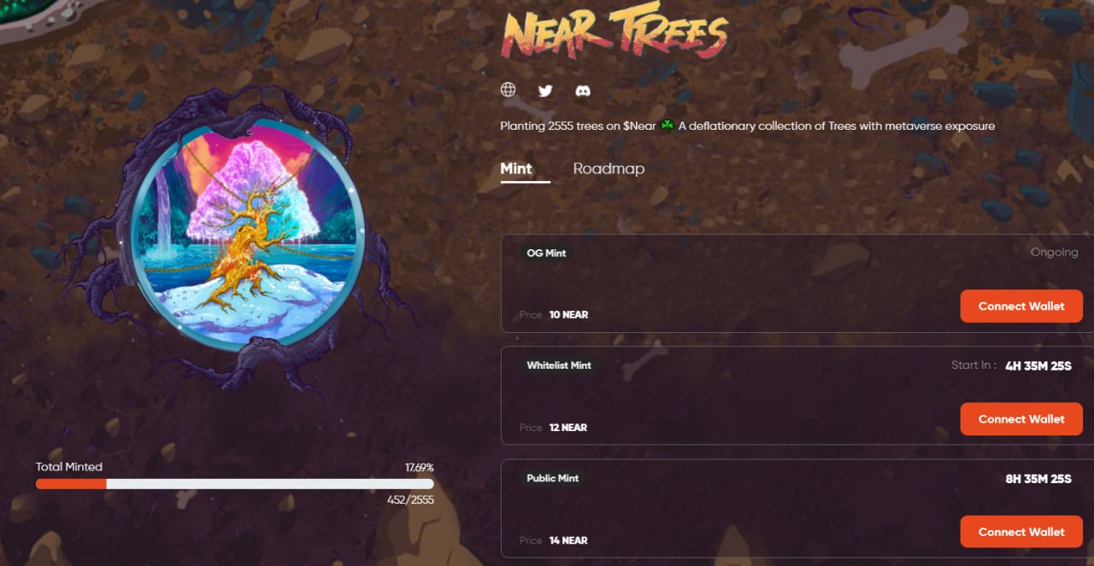This screenshot has width=1094, height=566.
Task: Click the circular tree NFT artwork
Action: tap(247, 235)
